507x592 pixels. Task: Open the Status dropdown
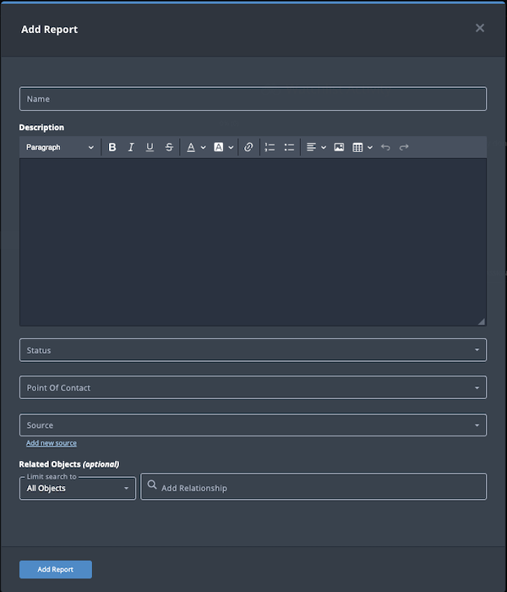pyautogui.click(x=253, y=350)
